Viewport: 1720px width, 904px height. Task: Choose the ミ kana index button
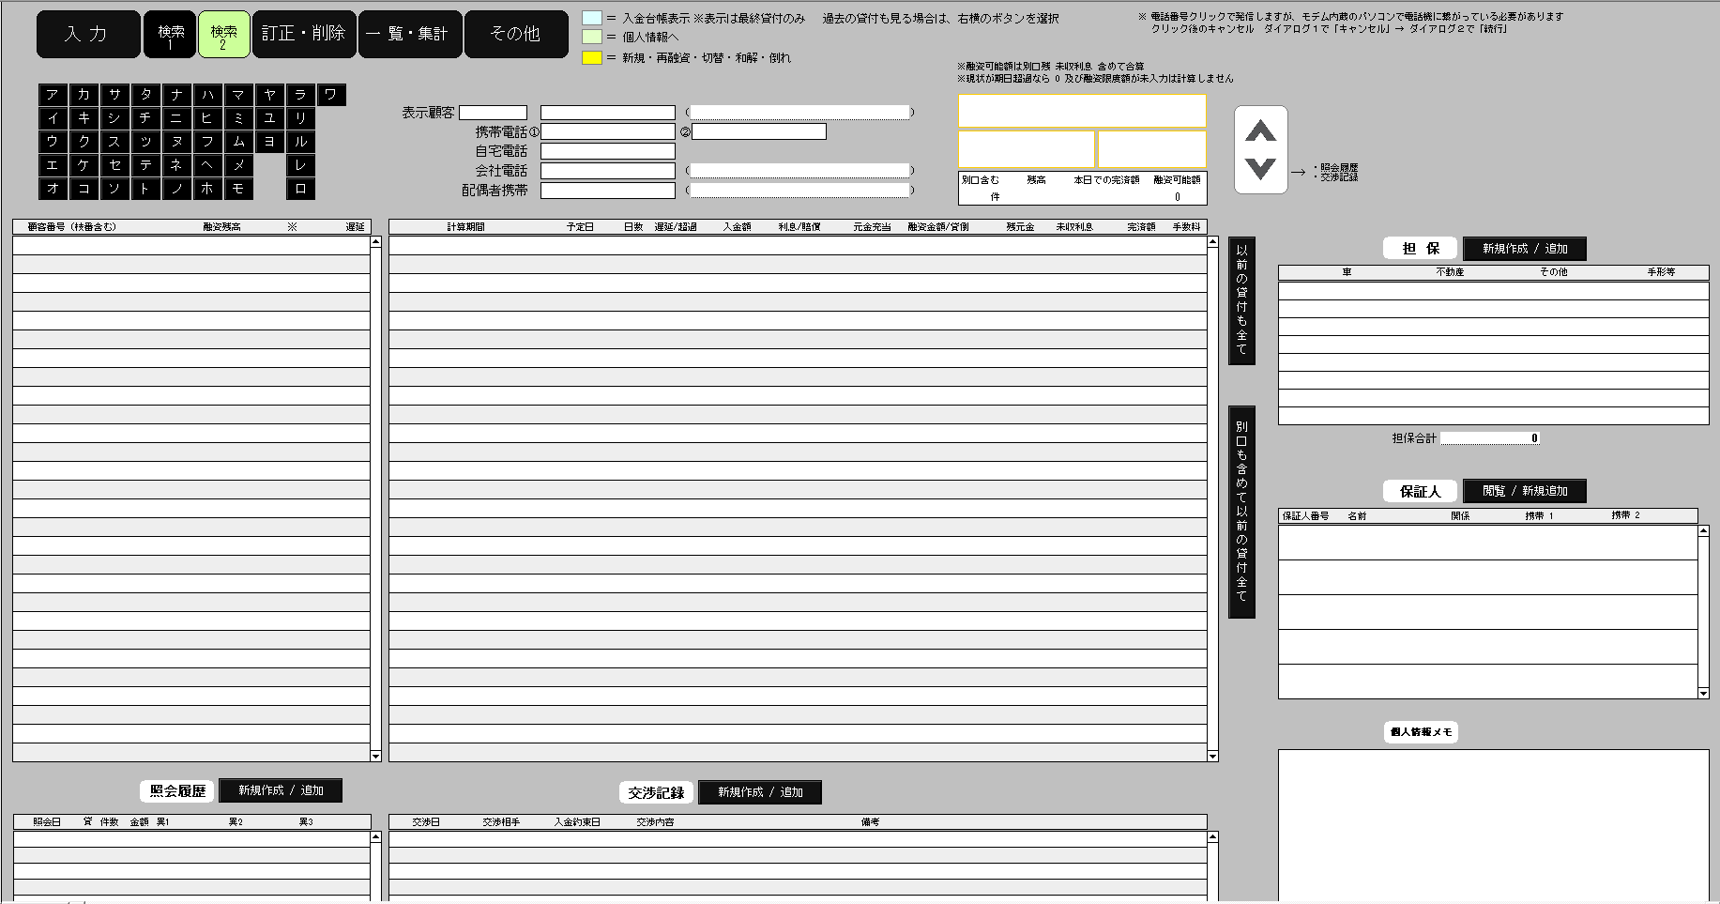(x=238, y=118)
